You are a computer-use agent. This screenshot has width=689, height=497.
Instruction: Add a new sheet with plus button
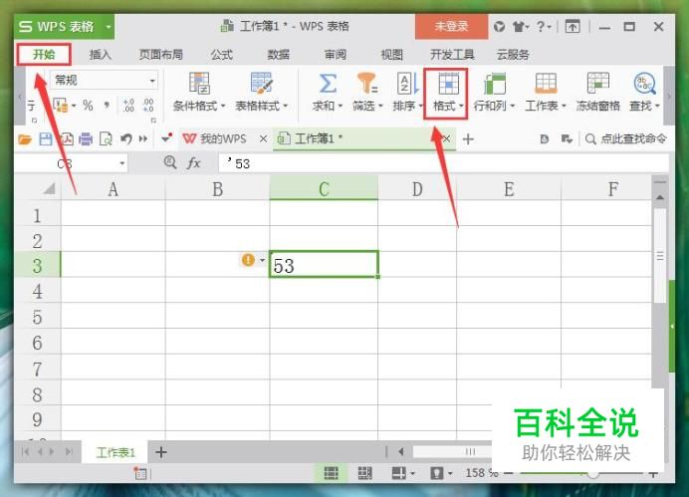tap(161, 452)
